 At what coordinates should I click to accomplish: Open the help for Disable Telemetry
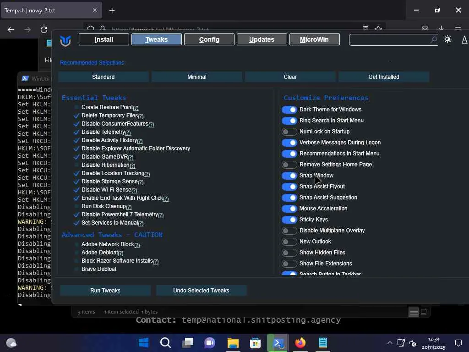coord(128,132)
